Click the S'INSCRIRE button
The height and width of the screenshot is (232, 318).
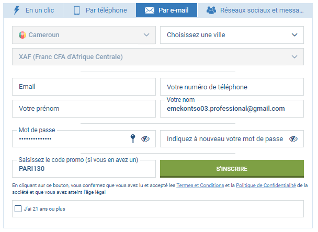tap(232, 169)
